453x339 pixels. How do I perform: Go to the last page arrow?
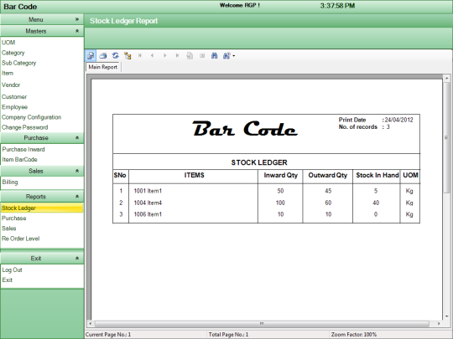coord(177,55)
